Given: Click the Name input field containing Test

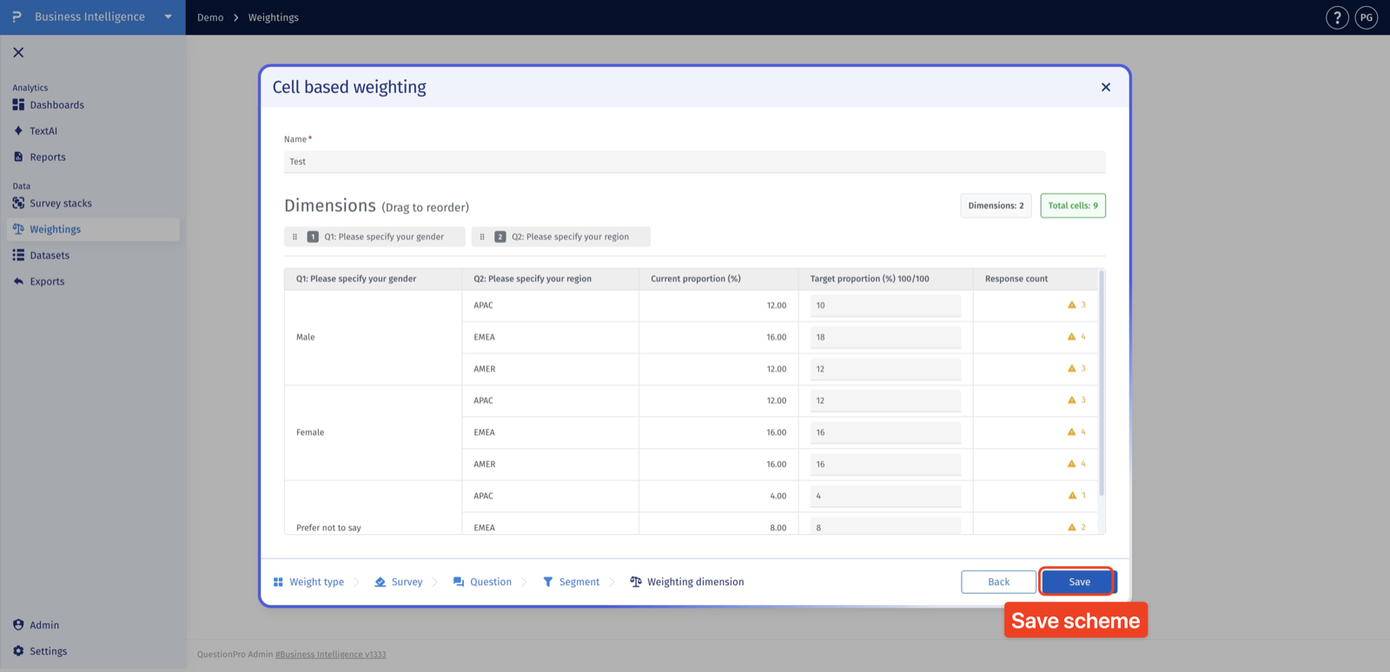Looking at the screenshot, I should click(695, 161).
